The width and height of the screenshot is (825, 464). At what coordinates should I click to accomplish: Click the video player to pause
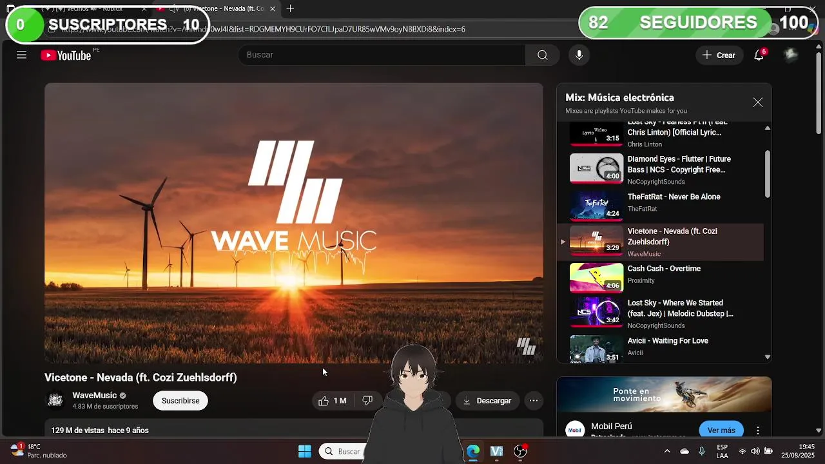293,223
